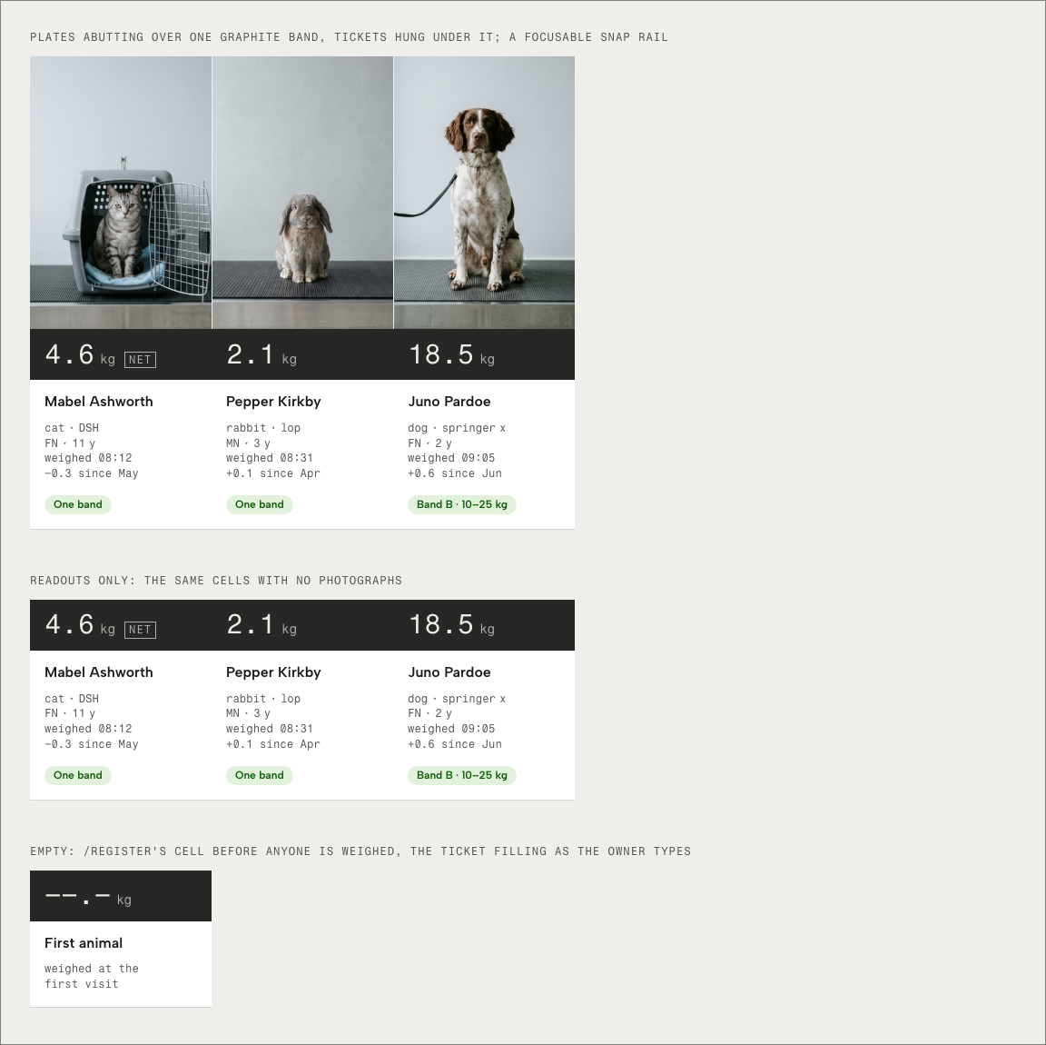The height and width of the screenshot is (1045, 1046).
Task: Click Pepper Kirkby in the readouts-only rail
Action: [x=273, y=672]
